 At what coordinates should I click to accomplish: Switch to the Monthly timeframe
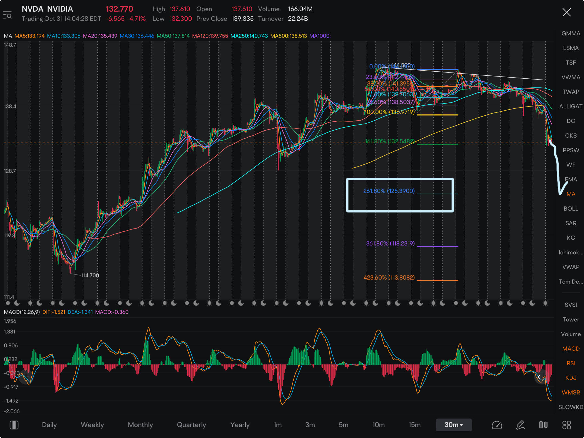(x=140, y=425)
